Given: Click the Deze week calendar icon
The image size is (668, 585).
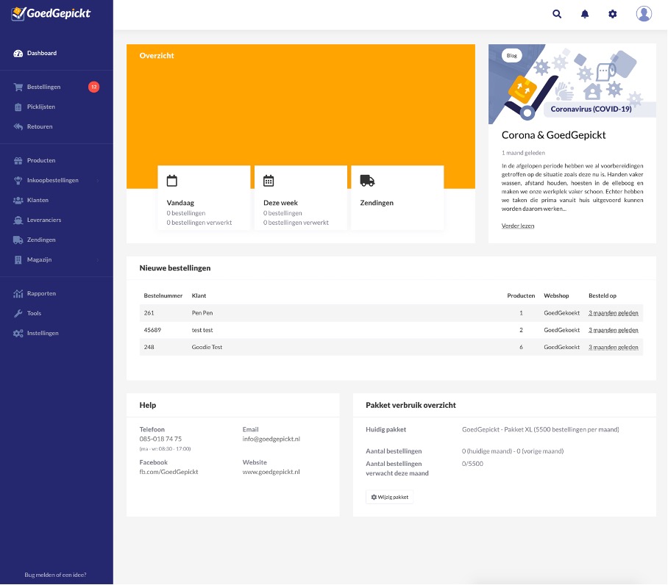Looking at the screenshot, I should tap(269, 181).
